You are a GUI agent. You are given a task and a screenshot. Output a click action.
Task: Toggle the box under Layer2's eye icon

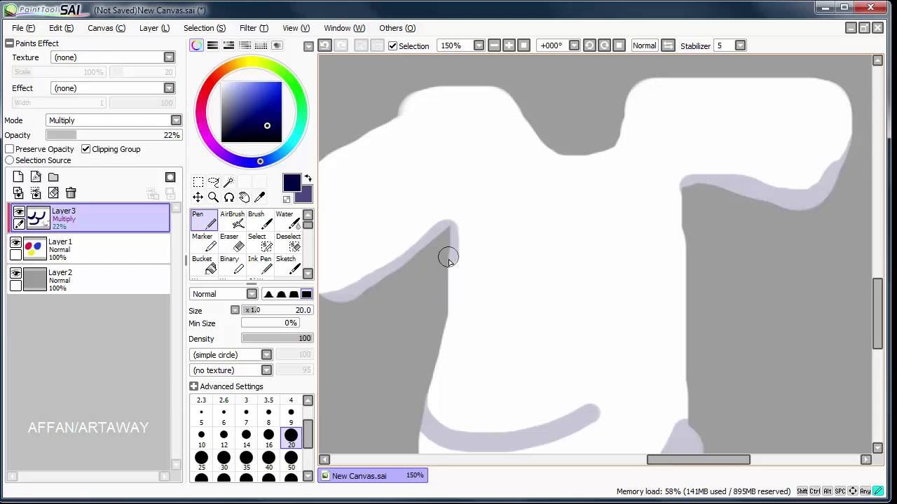(15, 286)
